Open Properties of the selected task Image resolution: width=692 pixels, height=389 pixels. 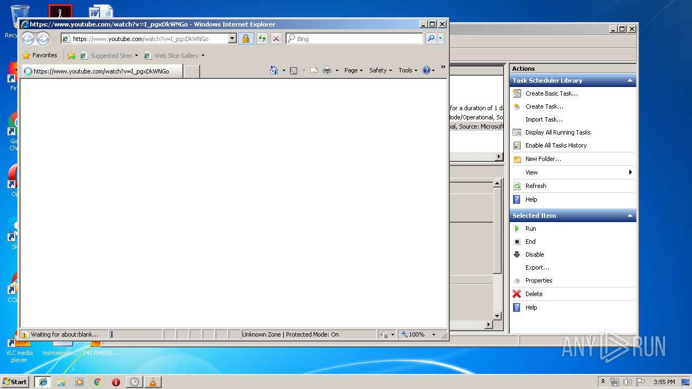coord(538,280)
